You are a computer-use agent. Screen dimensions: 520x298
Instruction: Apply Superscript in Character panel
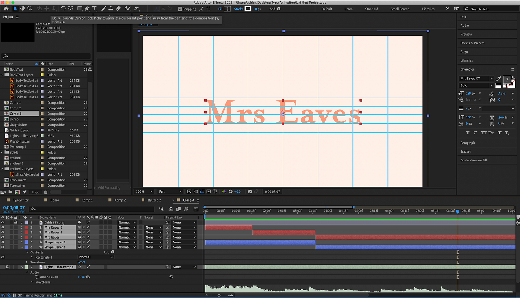click(x=500, y=133)
